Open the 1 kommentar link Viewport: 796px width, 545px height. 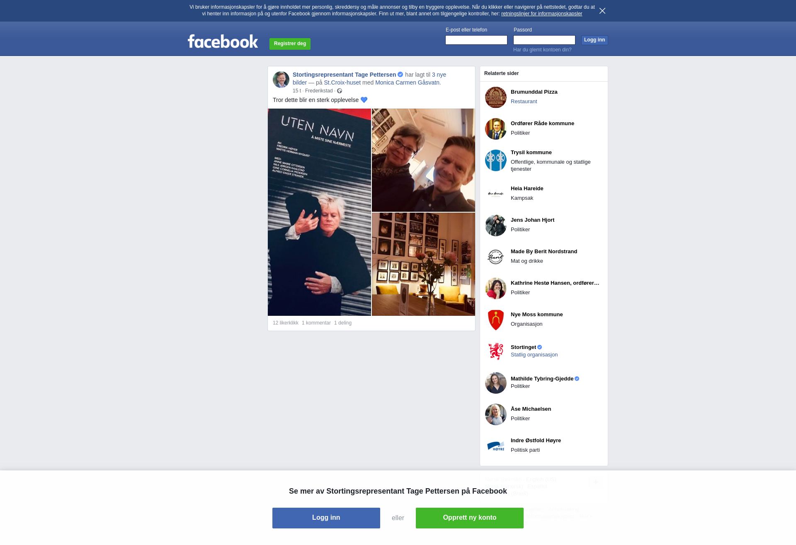tap(316, 323)
